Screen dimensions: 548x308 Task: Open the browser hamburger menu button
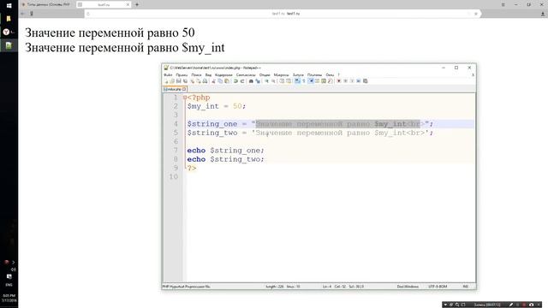(503, 4)
